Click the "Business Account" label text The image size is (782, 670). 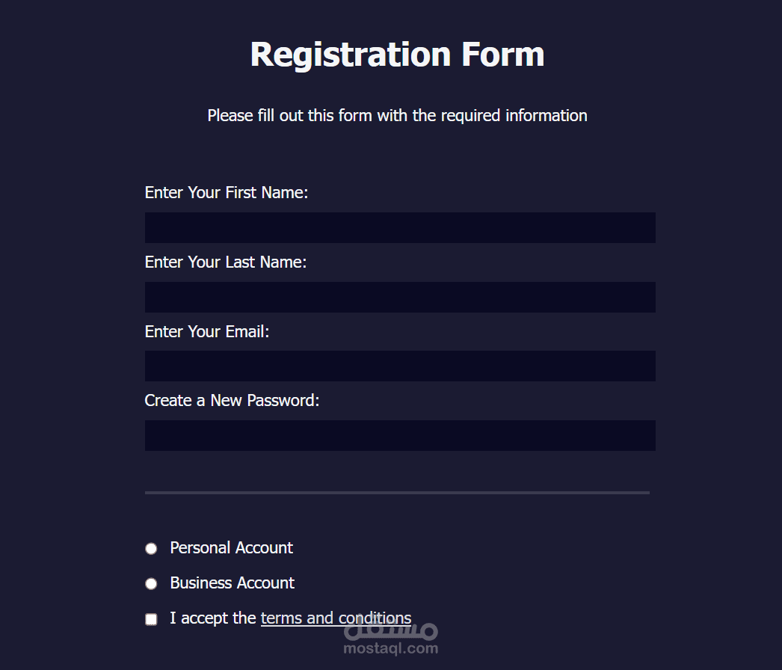(x=232, y=583)
